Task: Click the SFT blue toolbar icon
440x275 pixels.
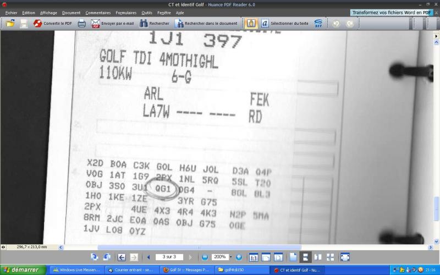Action: click(318, 24)
